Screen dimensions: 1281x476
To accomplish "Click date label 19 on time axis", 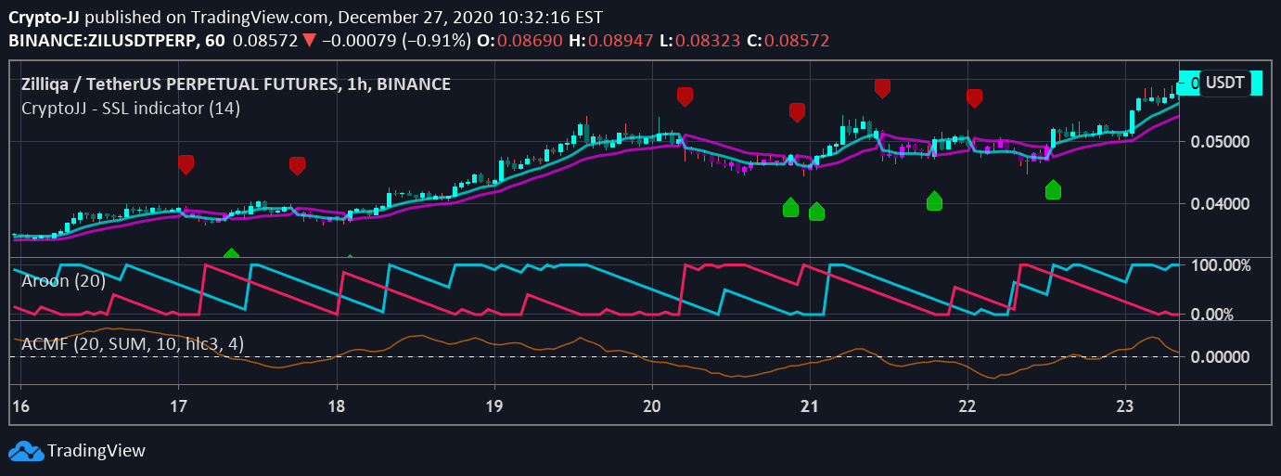I will pos(493,405).
